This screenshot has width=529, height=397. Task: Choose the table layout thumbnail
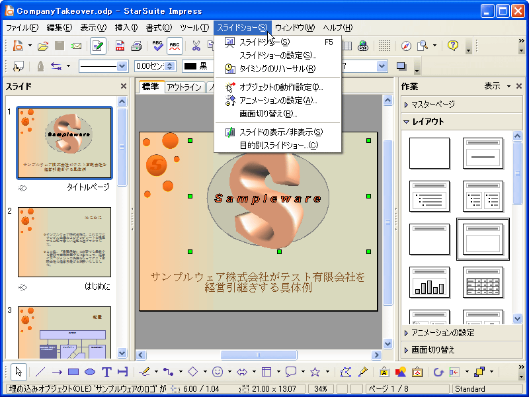click(x=483, y=283)
